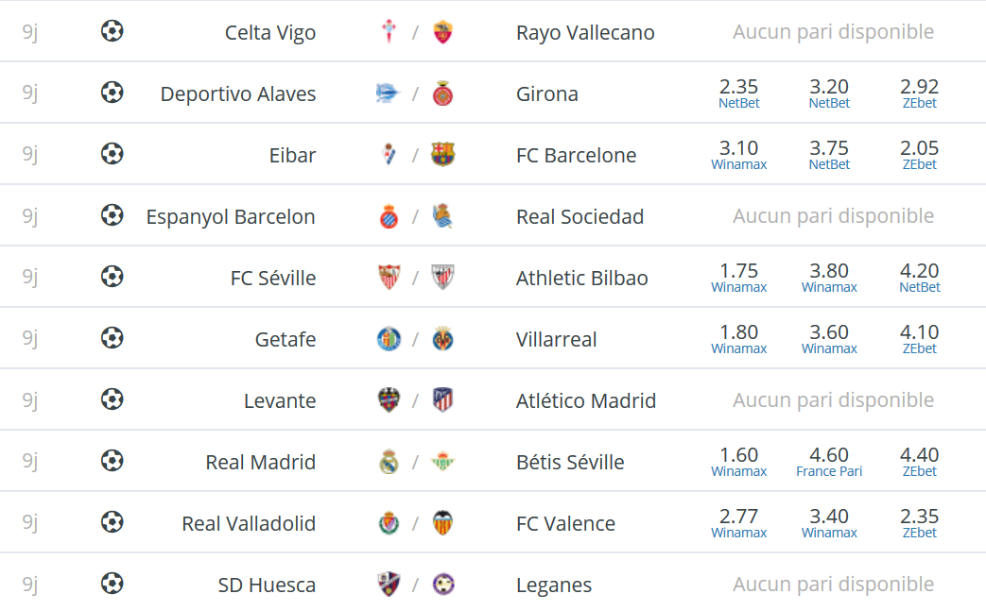Image resolution: width=986 pixels, height=611 pixels.
Task: Open the Espanyol Barcelon team name
Action: [x=231, y=216]
